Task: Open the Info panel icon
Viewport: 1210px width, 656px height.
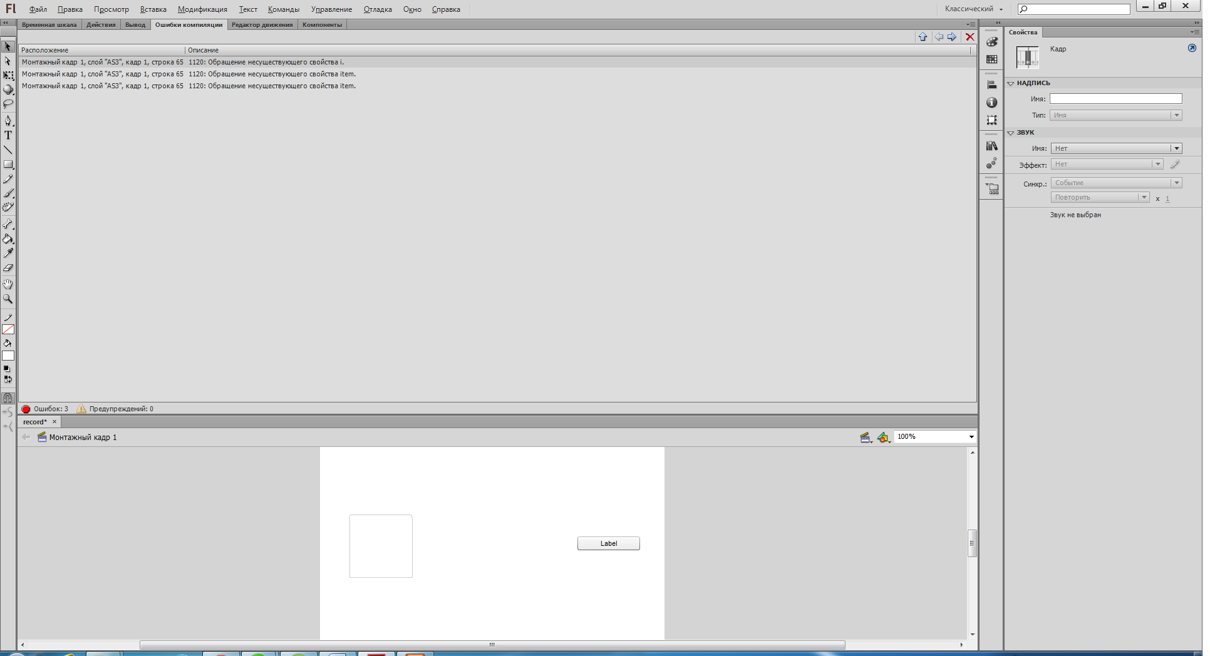Action: [x=991, y=103]
